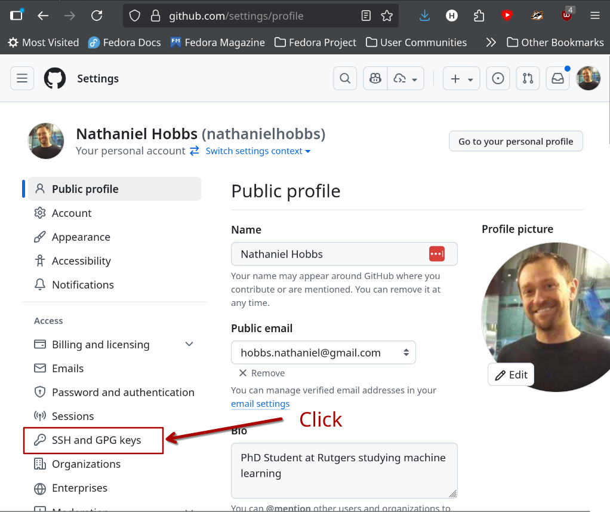Viewport: 610px width, 512px height.
Task: Open the Public email dropdown
Action: [x=323, y=352]
